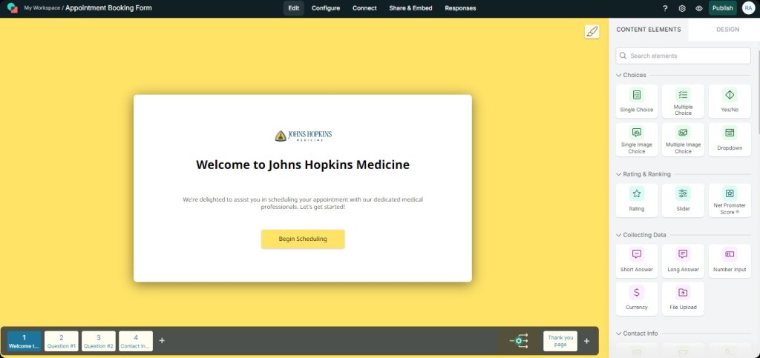Go to My Workspace breadcrumb link
Viewport: 760px width, 358px height.
(x=42, y=8)
